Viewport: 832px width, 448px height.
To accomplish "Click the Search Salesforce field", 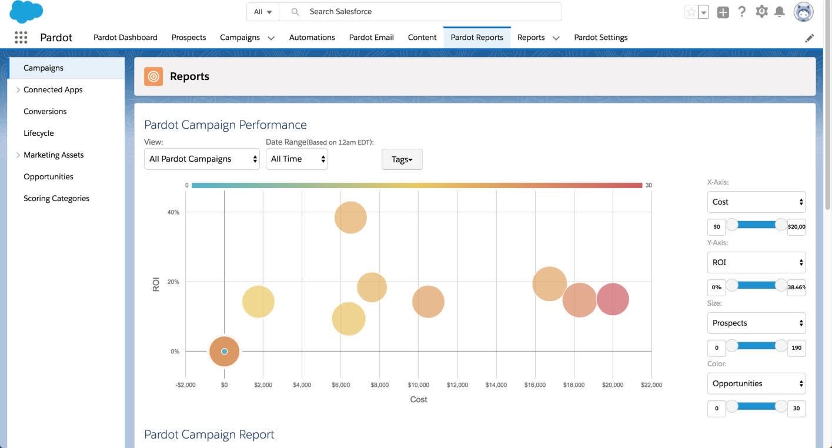I will [420, 12].
